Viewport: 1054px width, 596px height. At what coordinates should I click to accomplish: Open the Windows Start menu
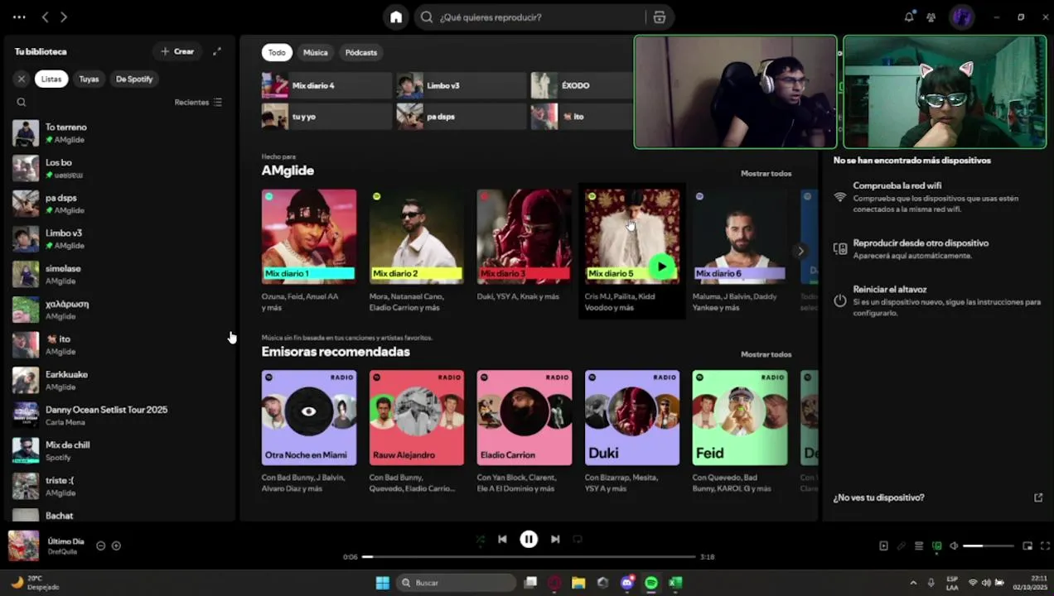pos(382,583)
